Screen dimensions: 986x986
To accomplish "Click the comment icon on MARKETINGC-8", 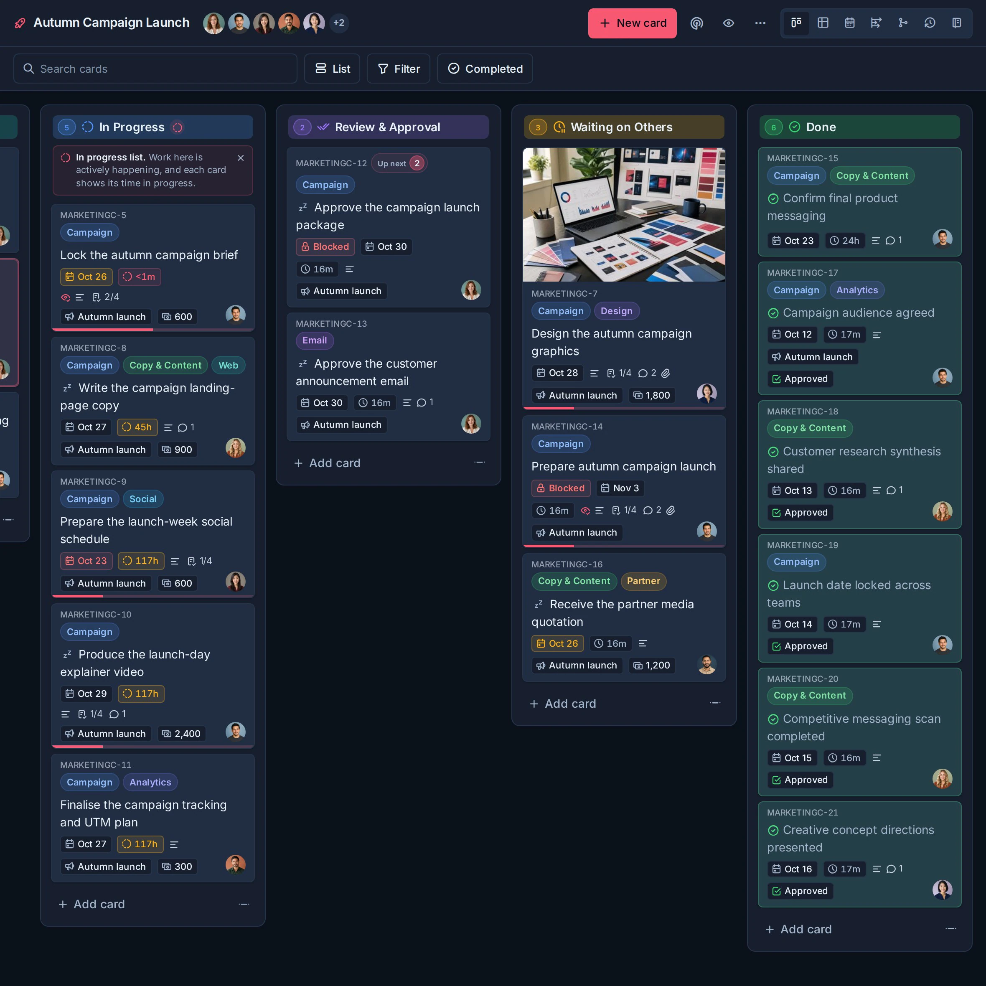I will [x=182, y=428].
